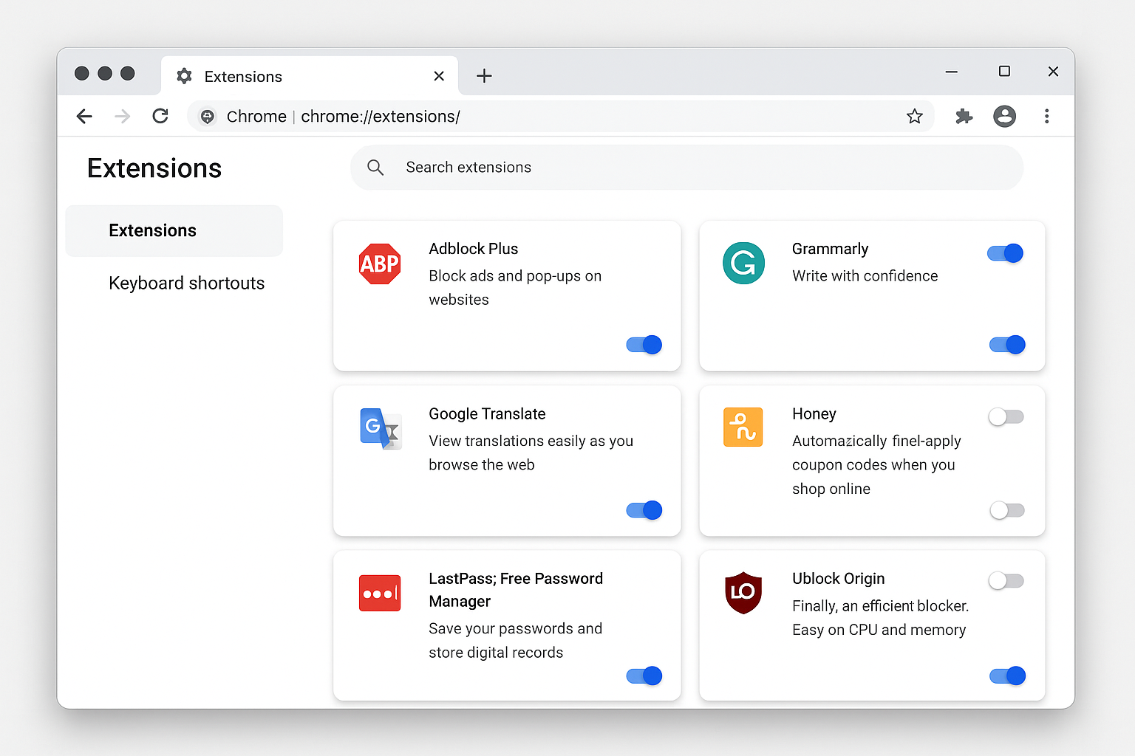Click the Adblock Plus extension icon
Image resolution: width=1135 pixels, height=756 pixels.
pos(380,264)
